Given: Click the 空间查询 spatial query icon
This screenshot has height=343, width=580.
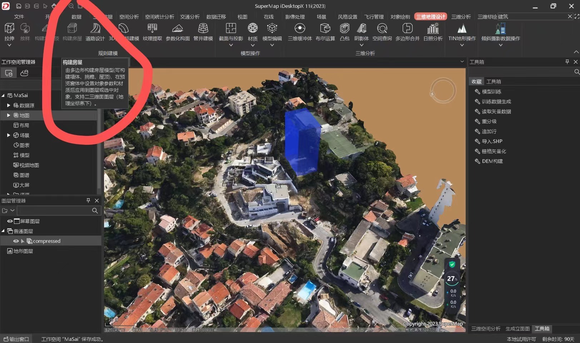Looking at the screenshot, I should click(x=382, y=28).
